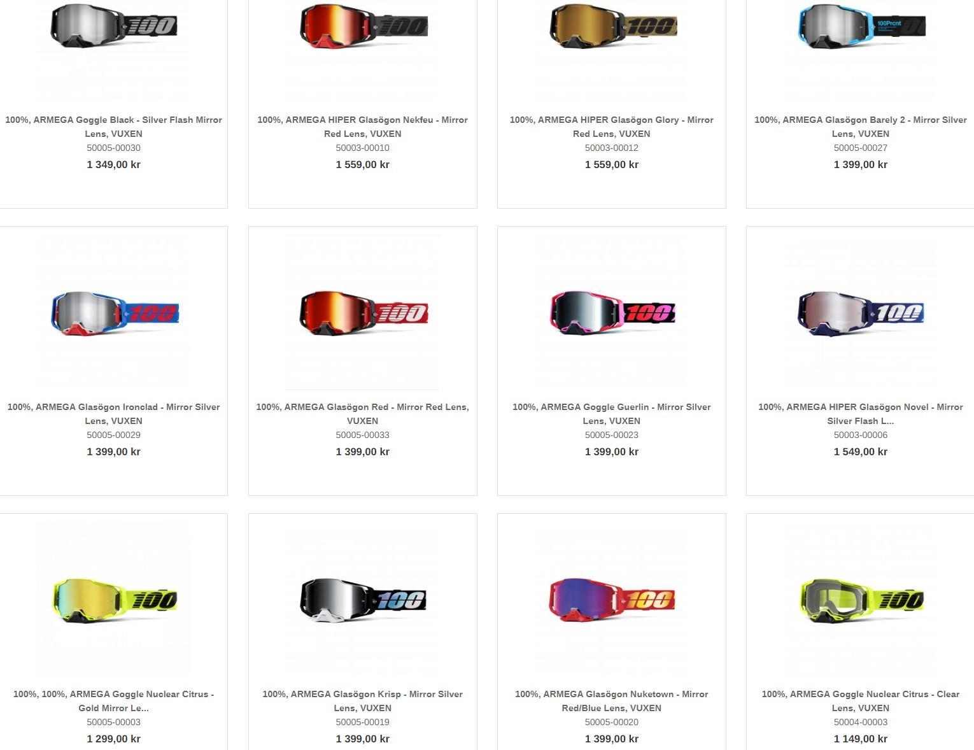
Task: Select the gold Glory goggle image
Action: click(x=613, y=25)
